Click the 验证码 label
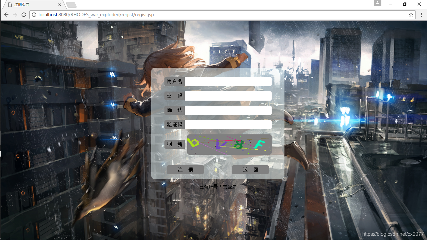 point(174,125)
